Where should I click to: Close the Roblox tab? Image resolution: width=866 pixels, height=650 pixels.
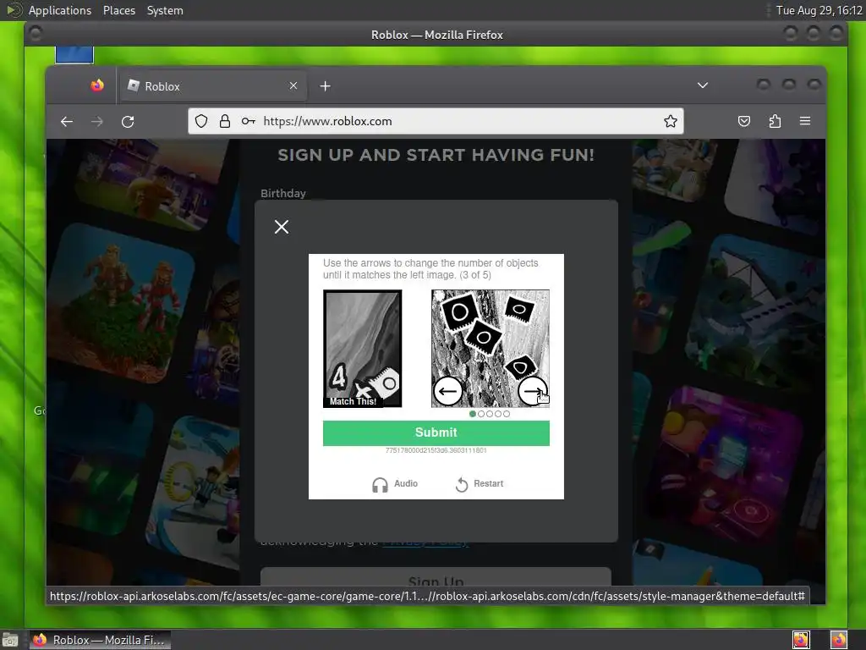[293, 85]
